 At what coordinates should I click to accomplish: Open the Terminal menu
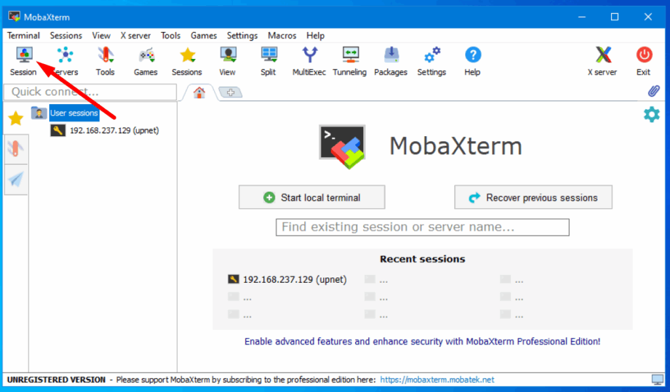coord(24,35)
